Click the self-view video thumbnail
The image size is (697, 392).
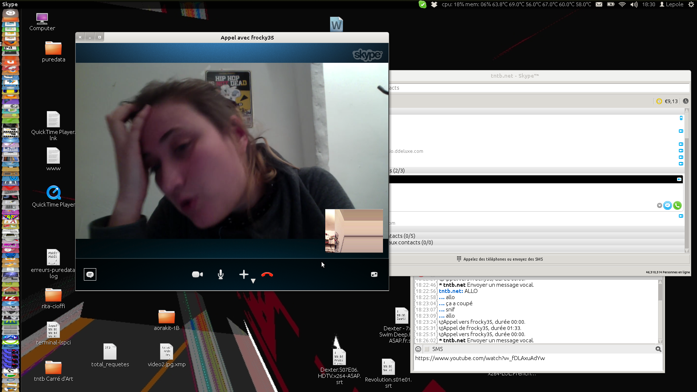point(354,231)
